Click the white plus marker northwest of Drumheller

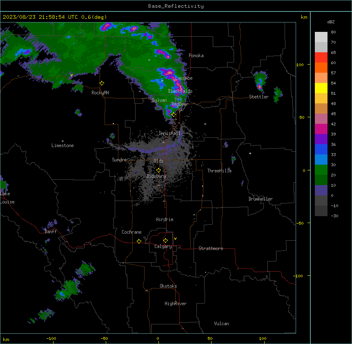tap(250, 153)
